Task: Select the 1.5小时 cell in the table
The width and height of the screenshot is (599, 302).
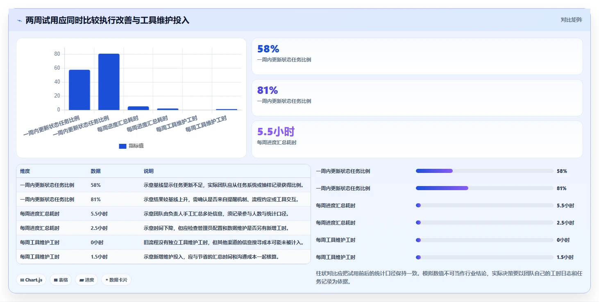Action: (x=99, y=257)
